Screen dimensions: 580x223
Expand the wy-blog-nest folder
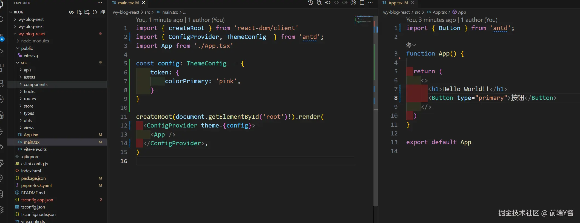(15, 19)
